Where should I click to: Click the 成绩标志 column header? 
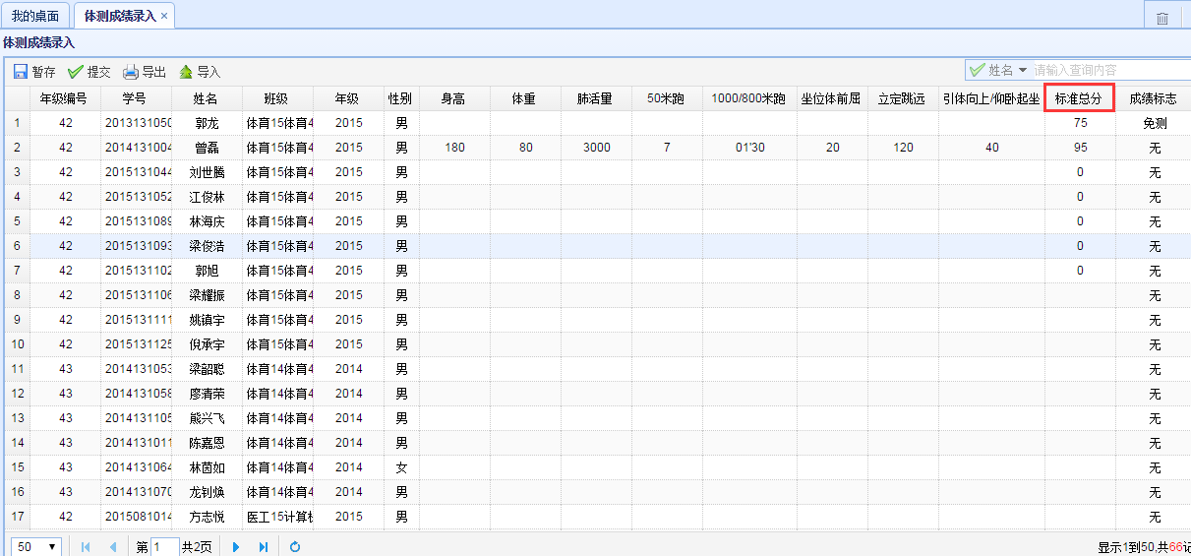coord(1153,98)
